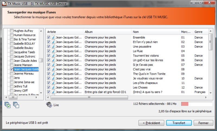Sort the list by Album column

tap(107, 32)
